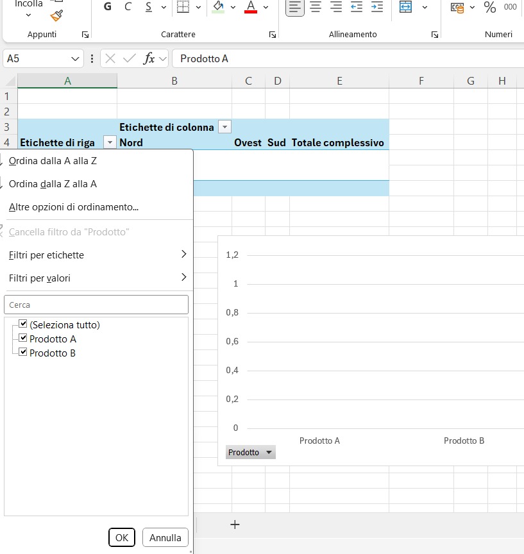Screen dimensions: 524x554
Task: Uncheck the Prodotto B checkbox
Action: 23,353
